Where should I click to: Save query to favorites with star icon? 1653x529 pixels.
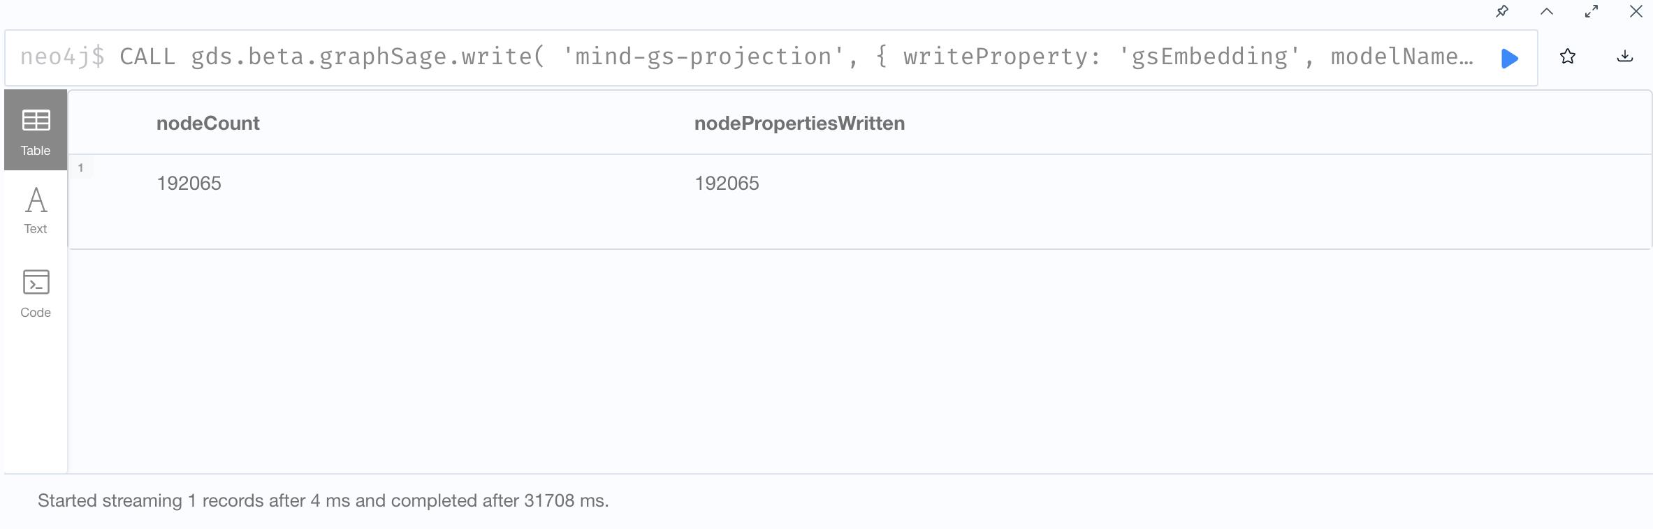click(x=1567, y=57)
